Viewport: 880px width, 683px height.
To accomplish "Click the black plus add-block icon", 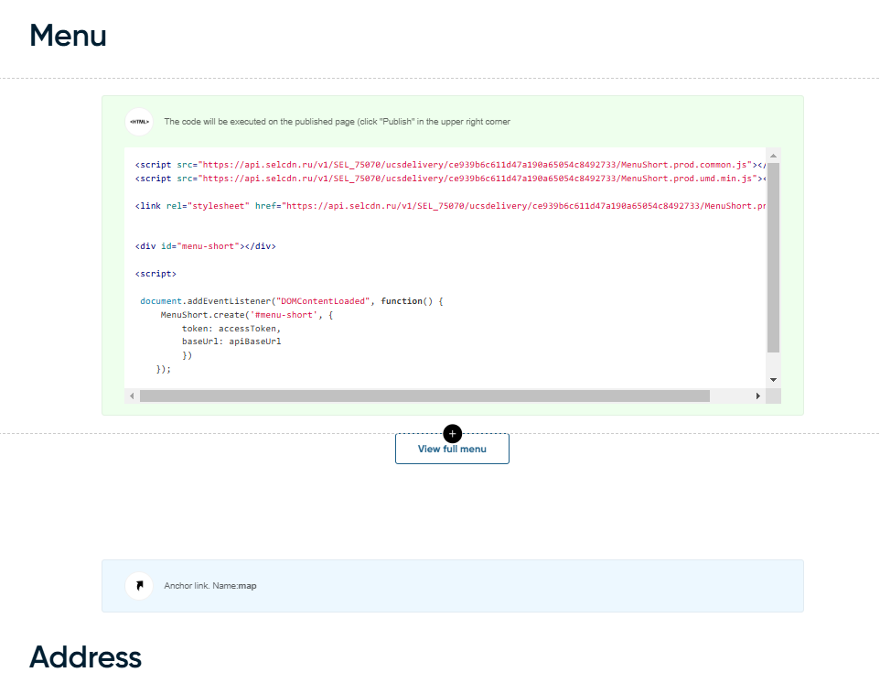I will coord(452,434).
